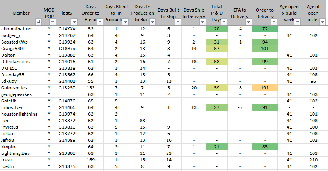
Task: Select the G13924 cell for BoostedKWs
Action: [x=66, y=42]
